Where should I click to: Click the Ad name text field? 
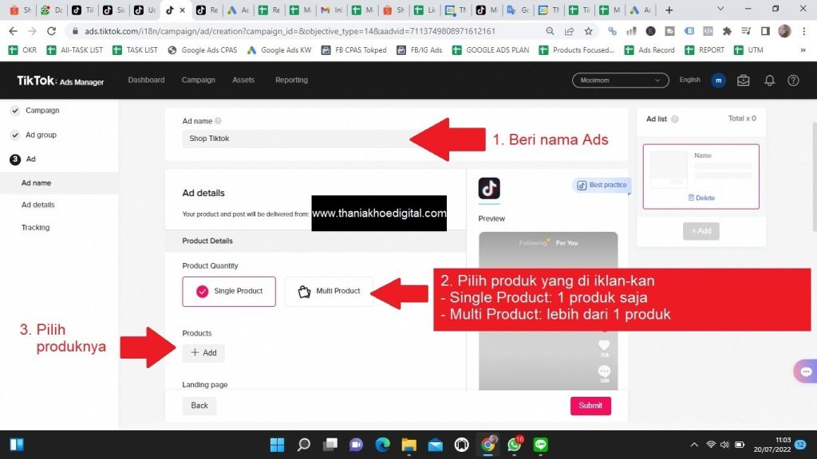coord(295,139)
